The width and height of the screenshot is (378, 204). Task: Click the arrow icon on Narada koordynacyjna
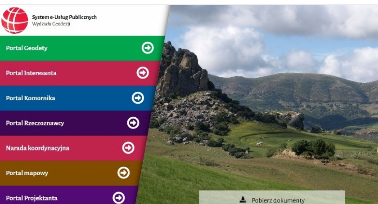point(128,148)
